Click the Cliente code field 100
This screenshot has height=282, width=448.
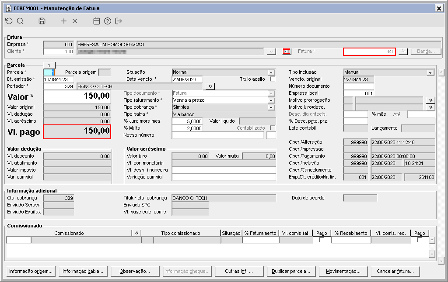coord(59,52)
